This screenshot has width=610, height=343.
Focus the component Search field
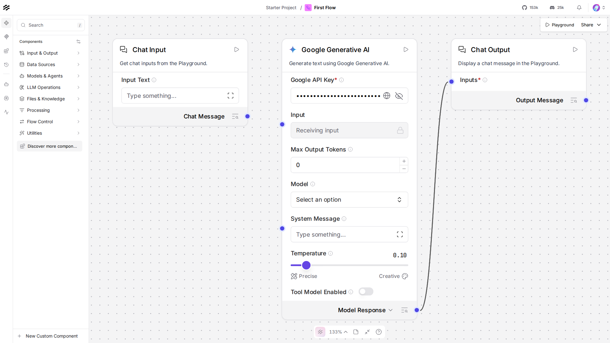click(x=51, y=25)
